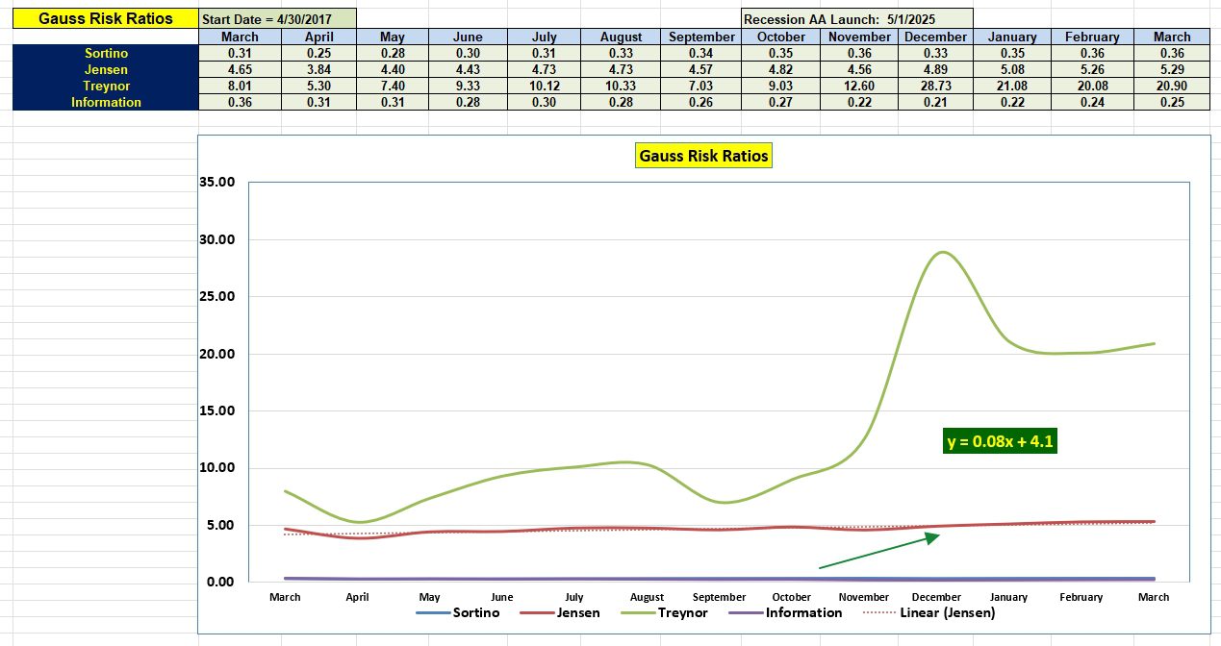The image size is (1221, 646).
Task: Select Jensen April value 3.84
Action: tap(318, 69)
